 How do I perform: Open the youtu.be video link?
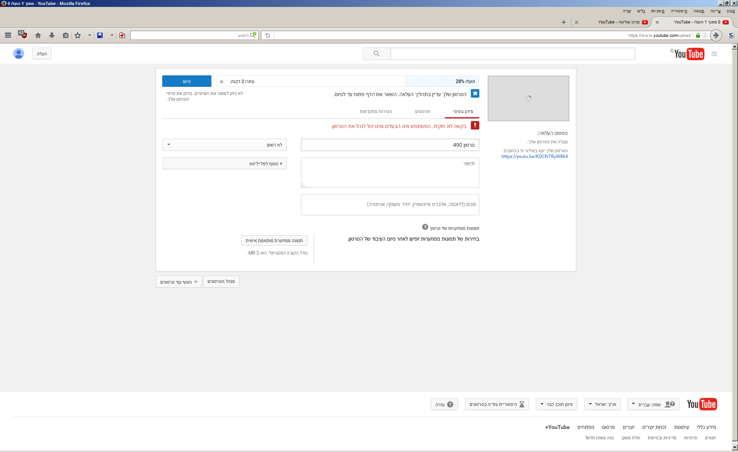534,156
